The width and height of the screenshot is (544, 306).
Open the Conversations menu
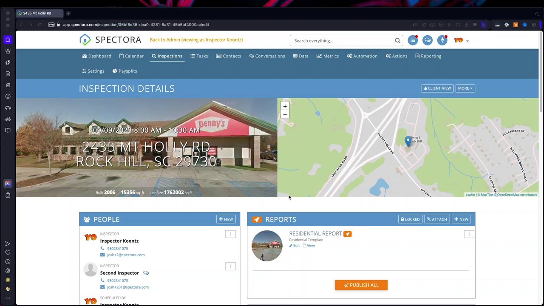pos(267,56)
